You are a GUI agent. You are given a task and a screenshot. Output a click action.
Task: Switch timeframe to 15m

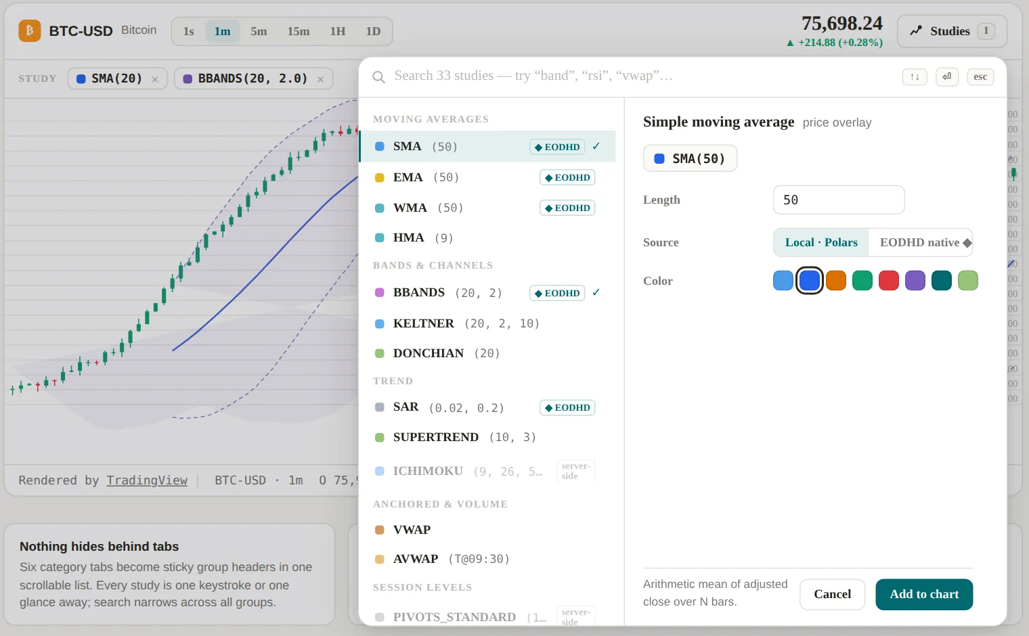tap(299, 32)
